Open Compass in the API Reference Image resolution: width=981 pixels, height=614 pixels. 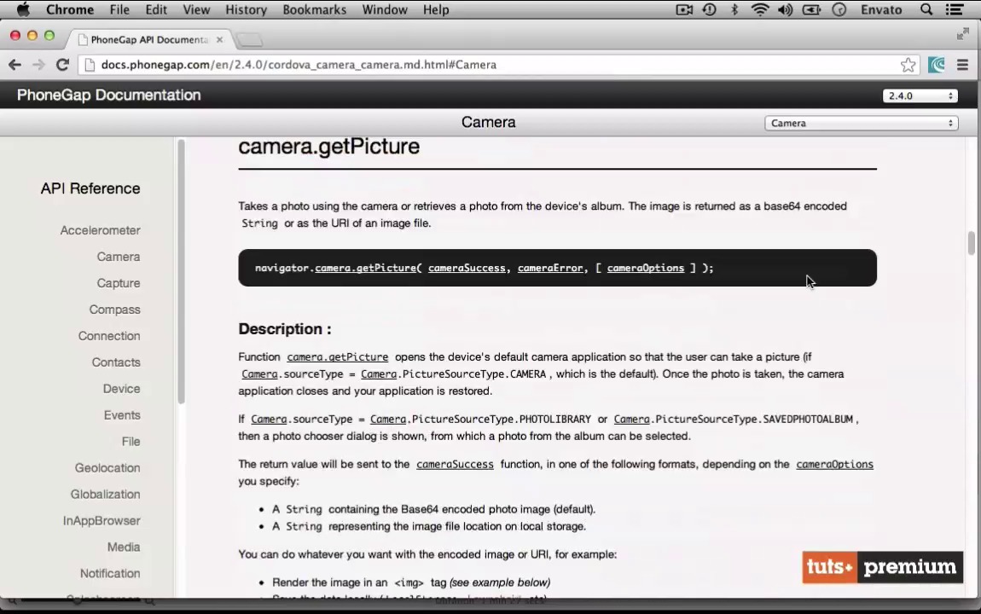[x=114, y=310]
